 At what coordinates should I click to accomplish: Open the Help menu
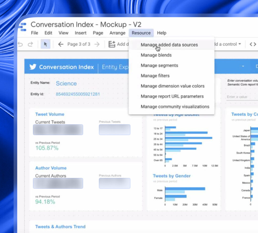(162, 33)
